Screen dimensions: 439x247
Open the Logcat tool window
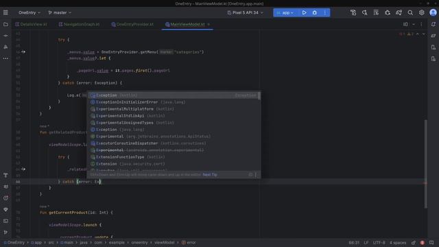pyautogui.click(x=5, y=187)
